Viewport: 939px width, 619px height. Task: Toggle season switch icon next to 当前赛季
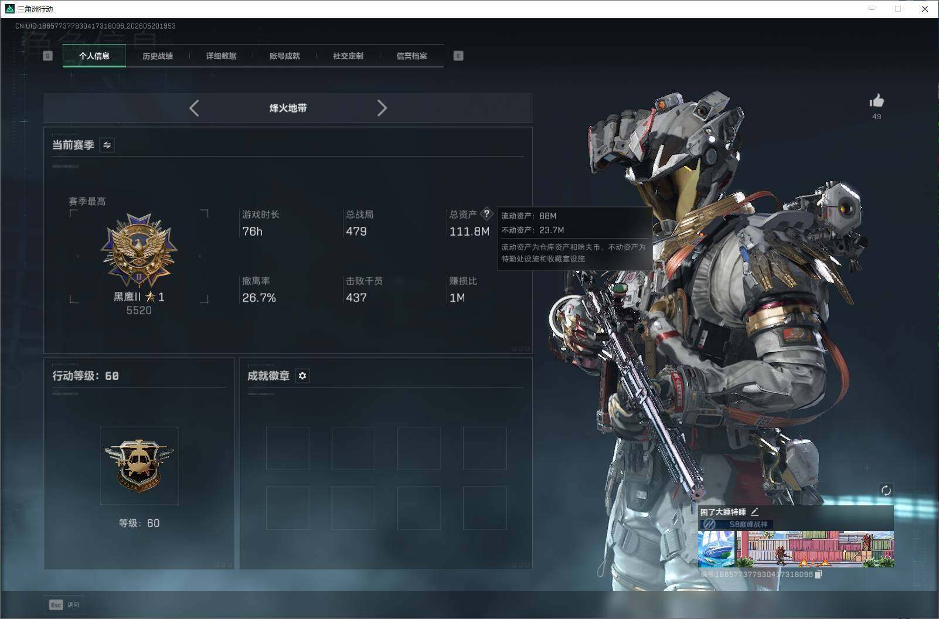tap(107, 145)
